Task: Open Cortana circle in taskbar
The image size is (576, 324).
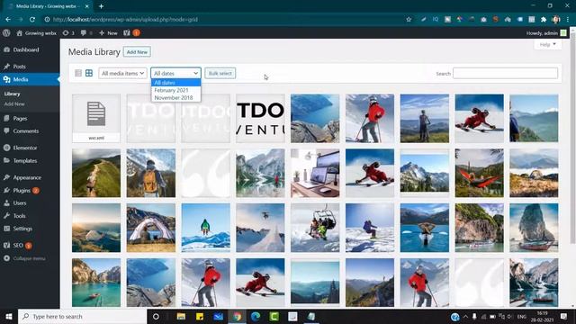Action: click(x=156, y=316)
